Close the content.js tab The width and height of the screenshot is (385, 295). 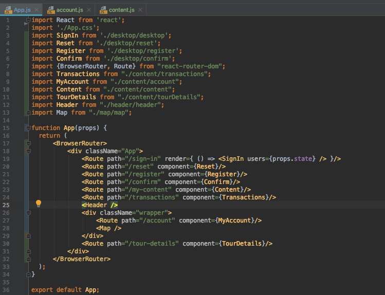coord(140,10)
